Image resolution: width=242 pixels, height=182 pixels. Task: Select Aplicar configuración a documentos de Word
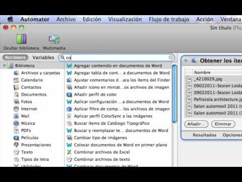tap(119, 102)
